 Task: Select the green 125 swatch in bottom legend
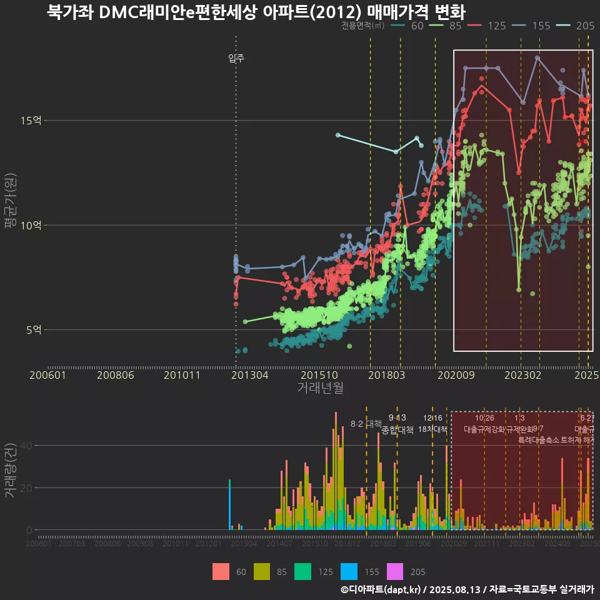tap(302, 572)
